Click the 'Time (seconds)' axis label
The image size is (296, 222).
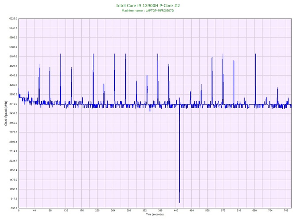(x=155, y=214)
